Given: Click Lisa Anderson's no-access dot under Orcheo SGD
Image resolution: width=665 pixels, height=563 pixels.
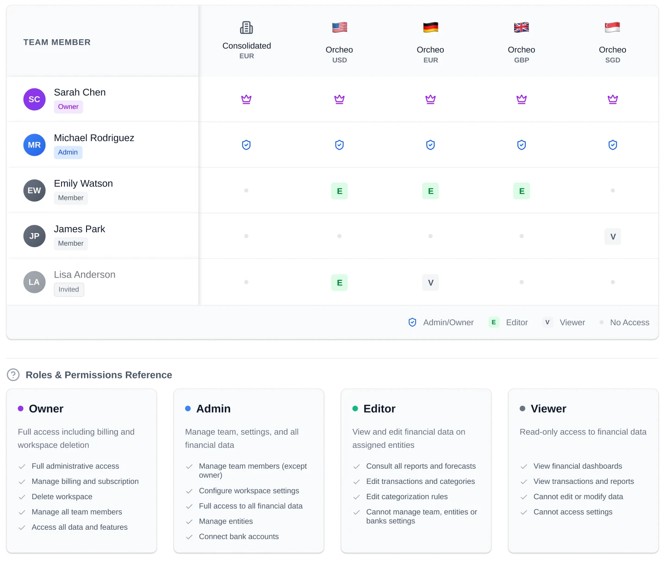Looking at the screenshot, I should point(613,282).
